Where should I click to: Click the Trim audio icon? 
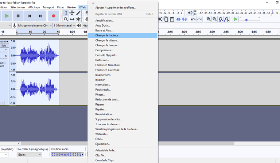(178, 19)
